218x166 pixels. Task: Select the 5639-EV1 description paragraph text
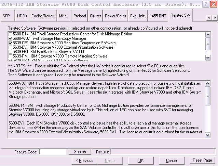click(x=105, y=128)
